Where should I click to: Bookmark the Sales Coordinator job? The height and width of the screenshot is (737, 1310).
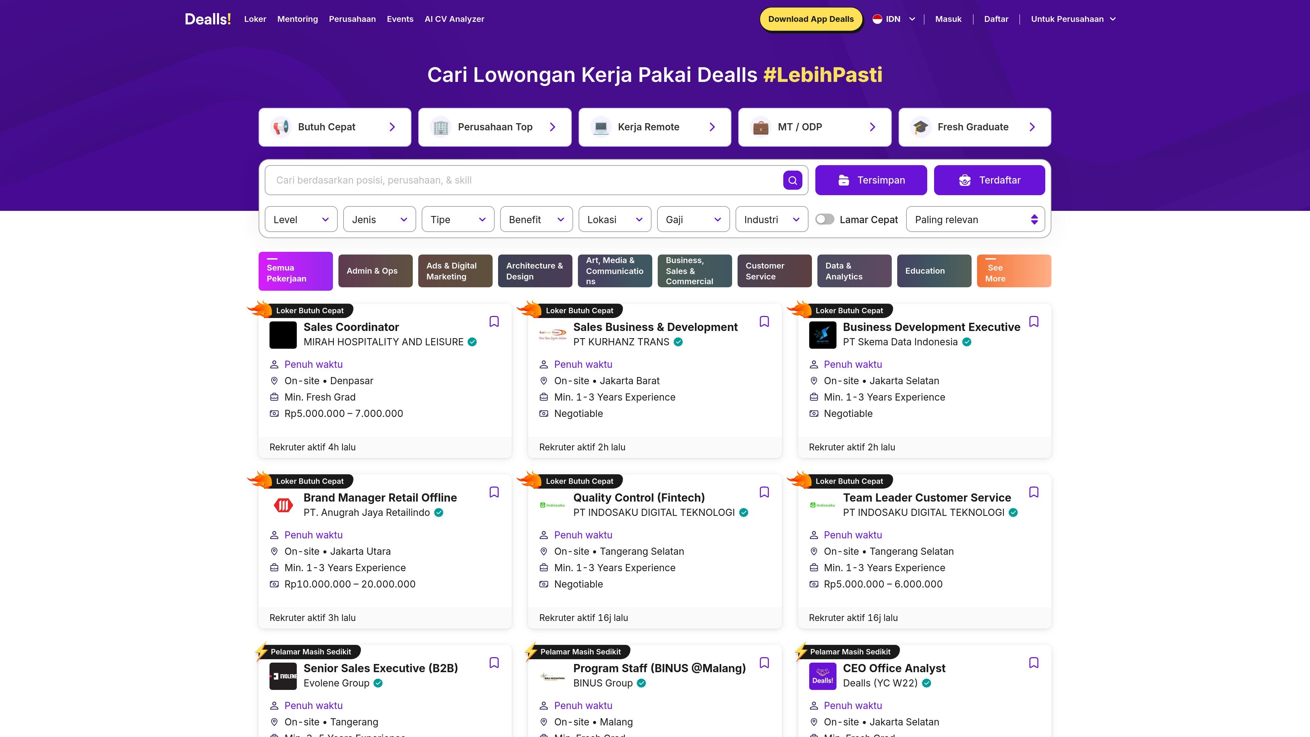pos(494,321)
